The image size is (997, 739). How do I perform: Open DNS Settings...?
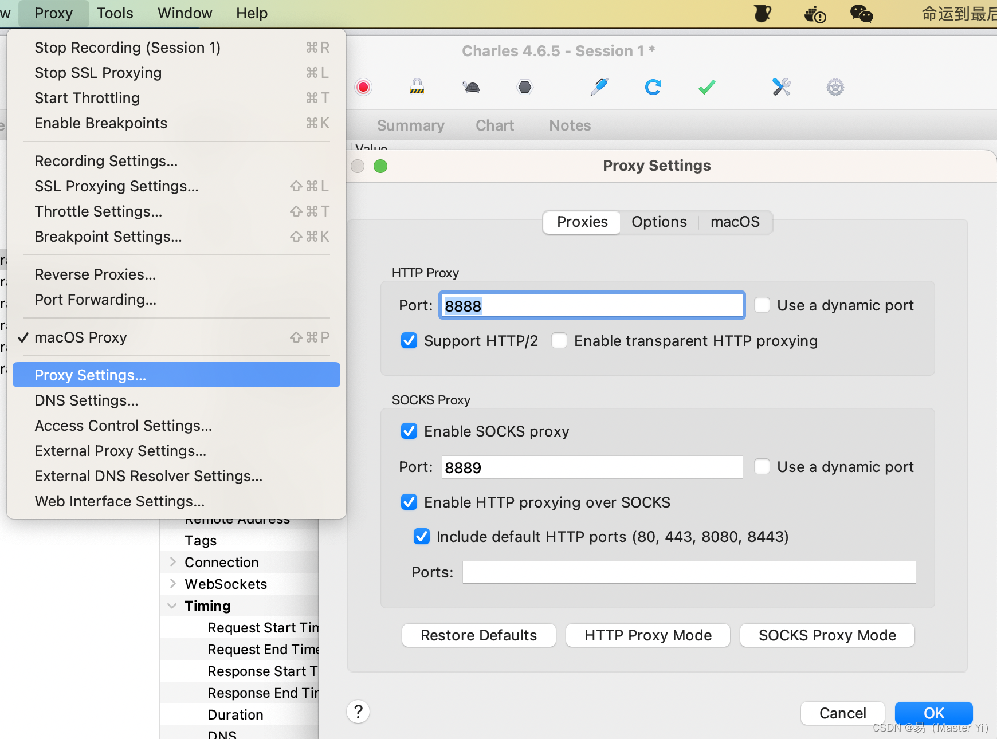click(x=176, y=400)
